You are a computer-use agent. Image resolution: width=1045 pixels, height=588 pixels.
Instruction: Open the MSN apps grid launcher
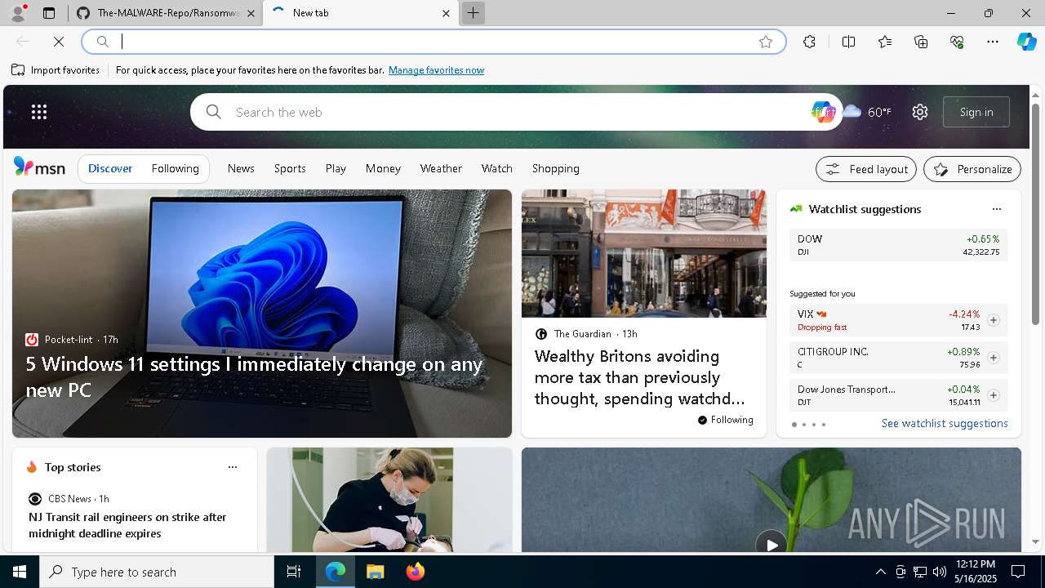[x=39, y=112]
